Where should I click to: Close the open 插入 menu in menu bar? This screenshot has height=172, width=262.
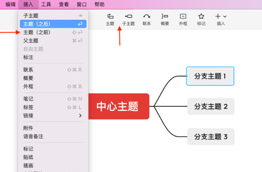pyautogui.click(x=28, y=4)
